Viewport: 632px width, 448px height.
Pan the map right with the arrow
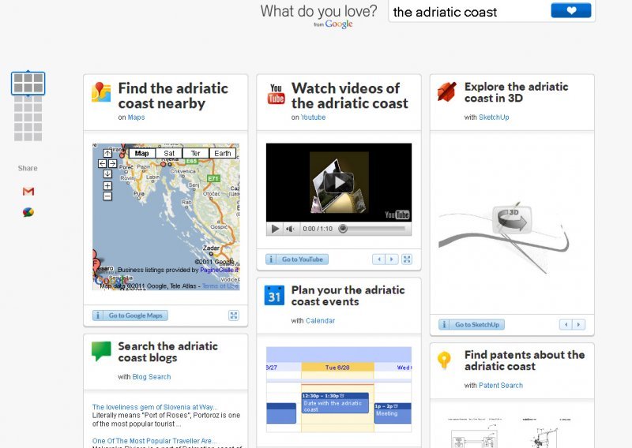[112, 164]
